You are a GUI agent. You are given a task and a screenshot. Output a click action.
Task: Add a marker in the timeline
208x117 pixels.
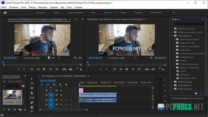click(60, 85)
